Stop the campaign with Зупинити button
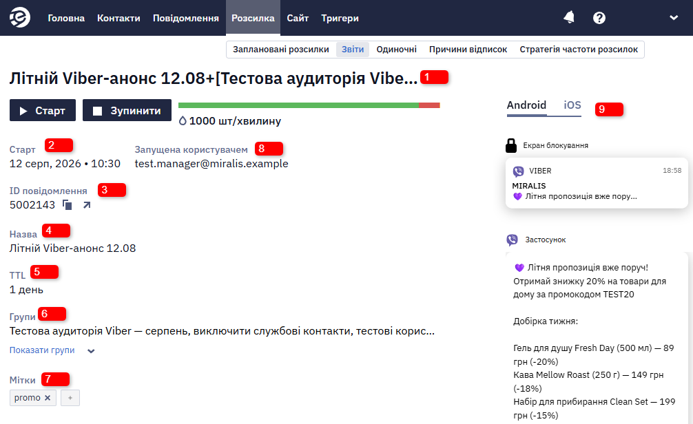This screenshot has height=424, width=693. 127,110
